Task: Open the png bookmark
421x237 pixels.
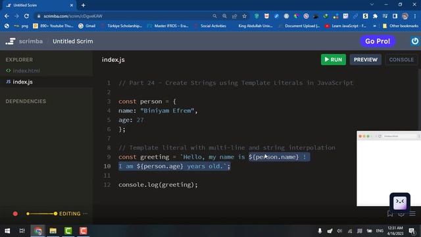Action: [x=21, y=26]
